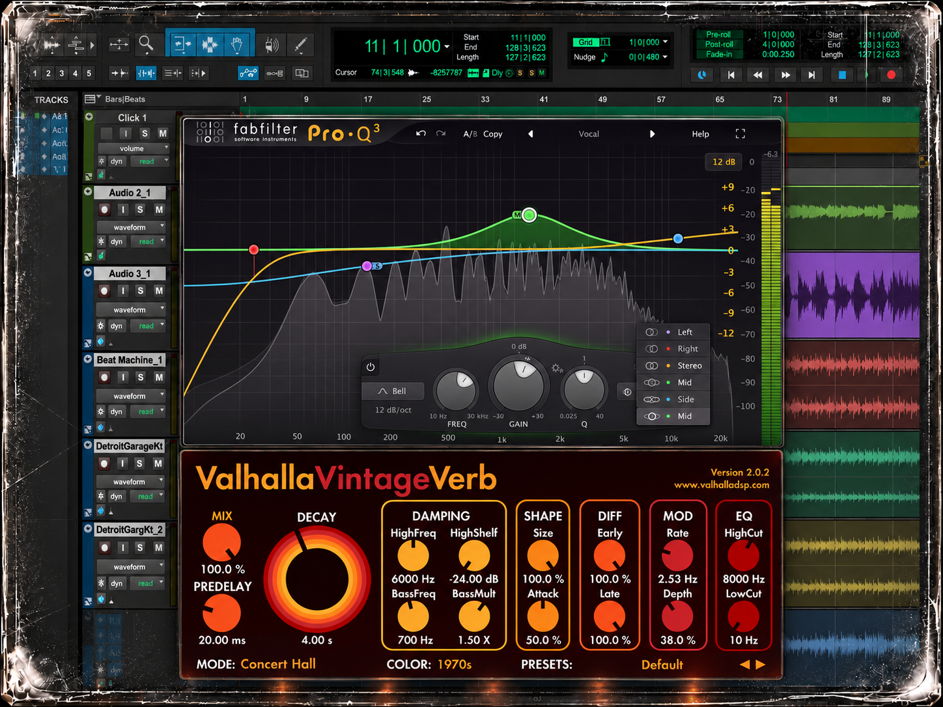Mute the DetroitGarageKt track
The height and width of the screenshot is (707, 943).
[x=158, y=464]
